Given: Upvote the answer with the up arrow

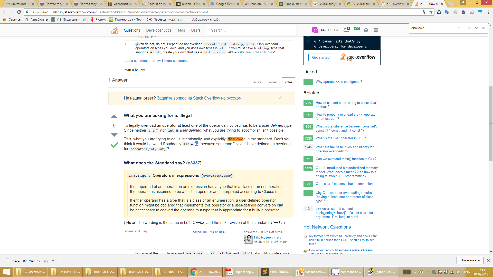Looking at the screenshot, I should (x=114, y=117).
